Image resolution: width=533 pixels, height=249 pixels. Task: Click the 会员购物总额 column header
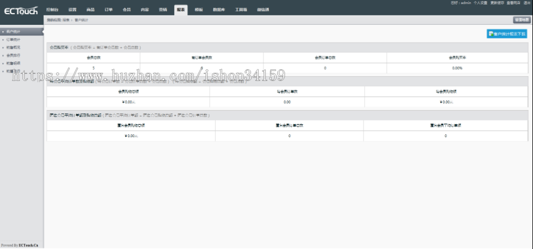(x=128, y=92)
